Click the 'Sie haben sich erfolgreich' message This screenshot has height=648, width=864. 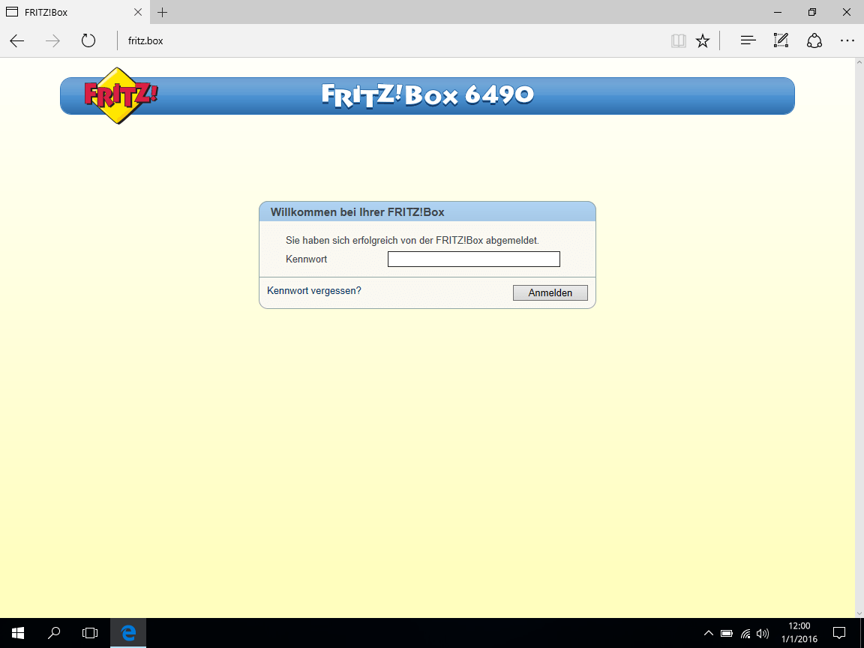[x=412, y=241]
